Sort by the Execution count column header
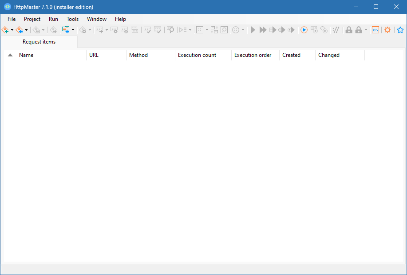407x275 pixels. [x=203, y=55]
